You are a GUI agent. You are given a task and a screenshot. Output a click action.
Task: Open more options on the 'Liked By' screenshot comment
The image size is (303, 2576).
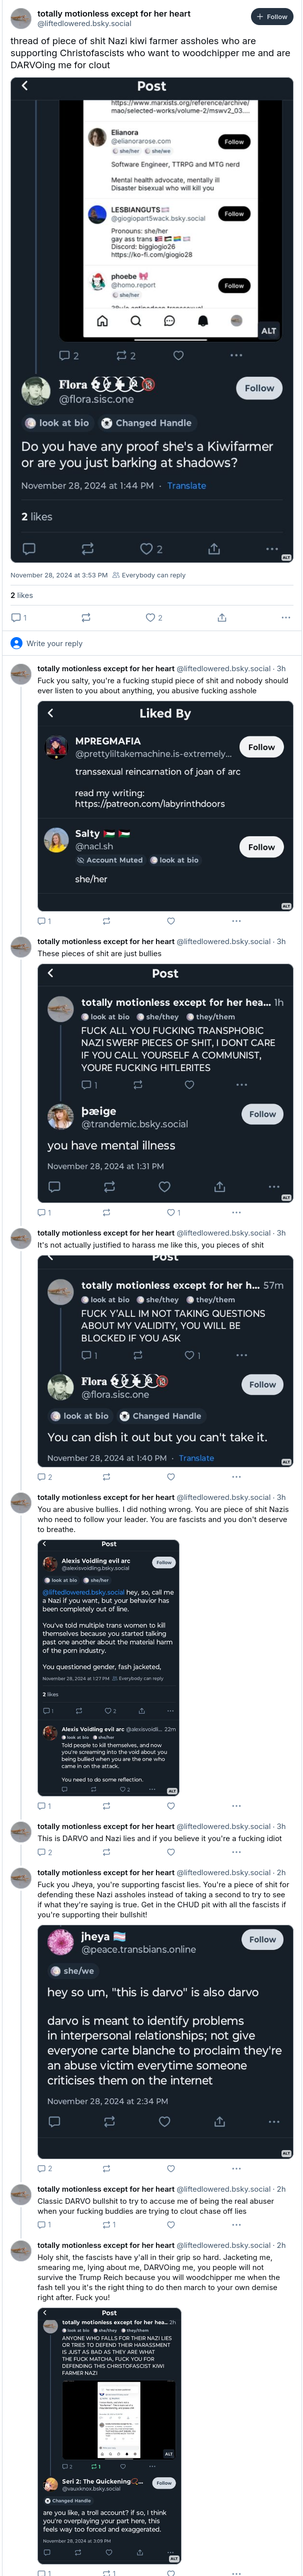[x=236, y=920]
